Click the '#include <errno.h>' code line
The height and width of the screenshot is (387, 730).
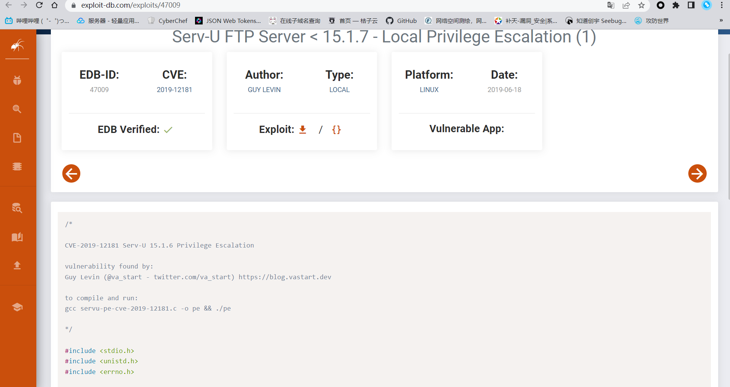coord(99,372)
